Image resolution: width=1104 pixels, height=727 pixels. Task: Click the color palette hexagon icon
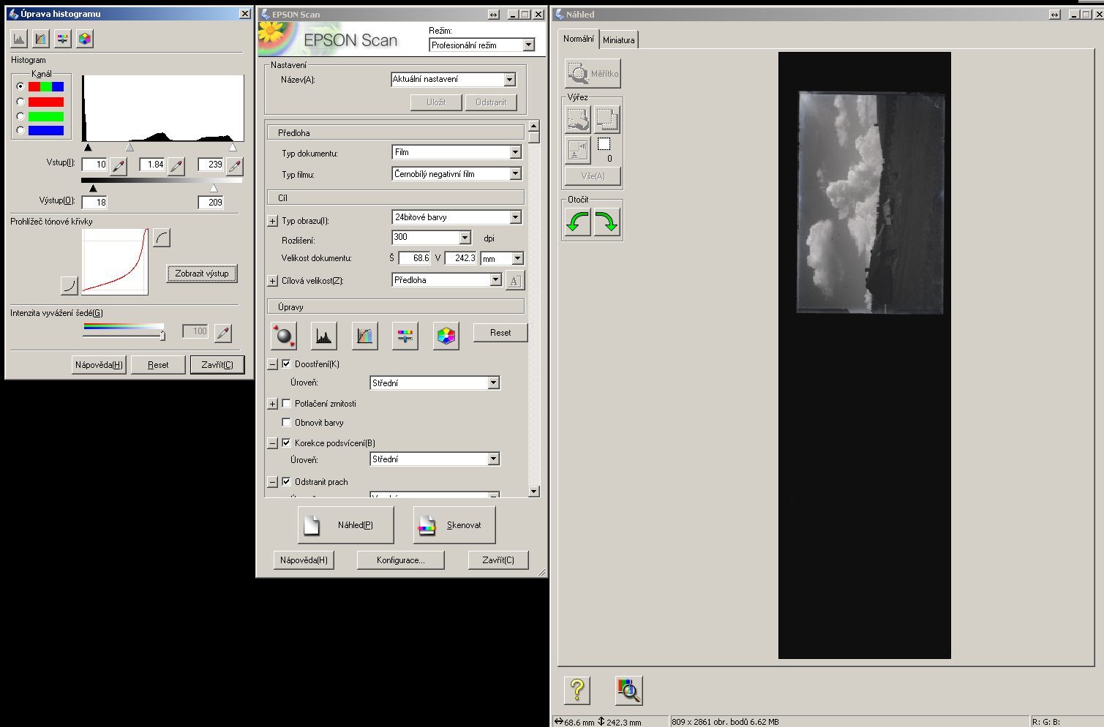click(446, 336)
